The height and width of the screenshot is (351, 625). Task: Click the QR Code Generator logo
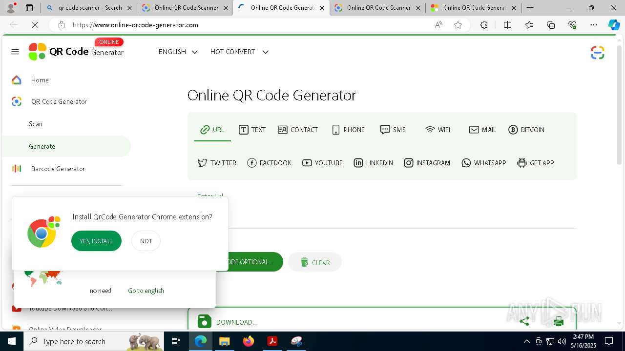click(76, 51)
